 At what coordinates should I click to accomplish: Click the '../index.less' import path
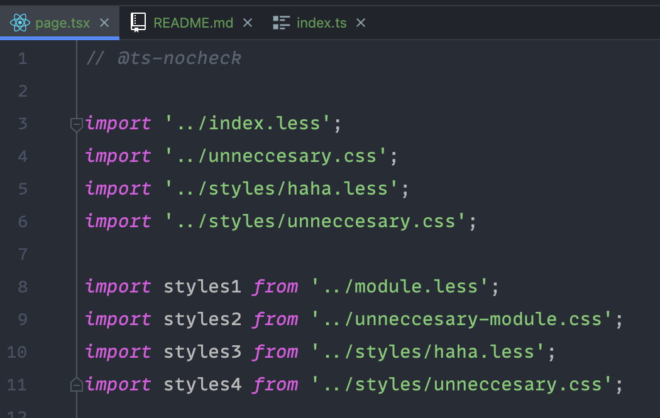248,124
